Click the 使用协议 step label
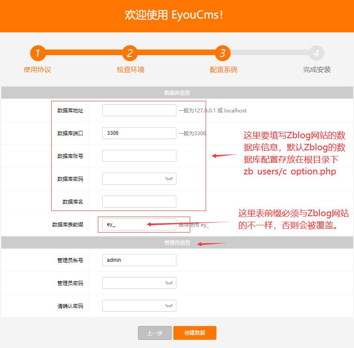354x348 pixels. click(38, 69)
